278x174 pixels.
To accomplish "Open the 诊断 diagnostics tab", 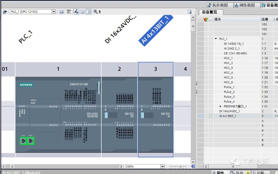I will (x=260, y=172).
